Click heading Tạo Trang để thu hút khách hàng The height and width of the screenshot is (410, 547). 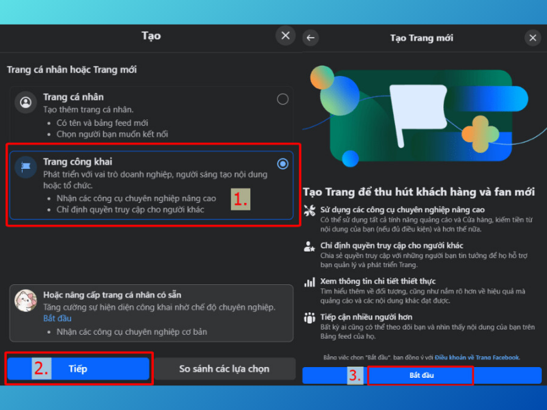tap(418, 192)
